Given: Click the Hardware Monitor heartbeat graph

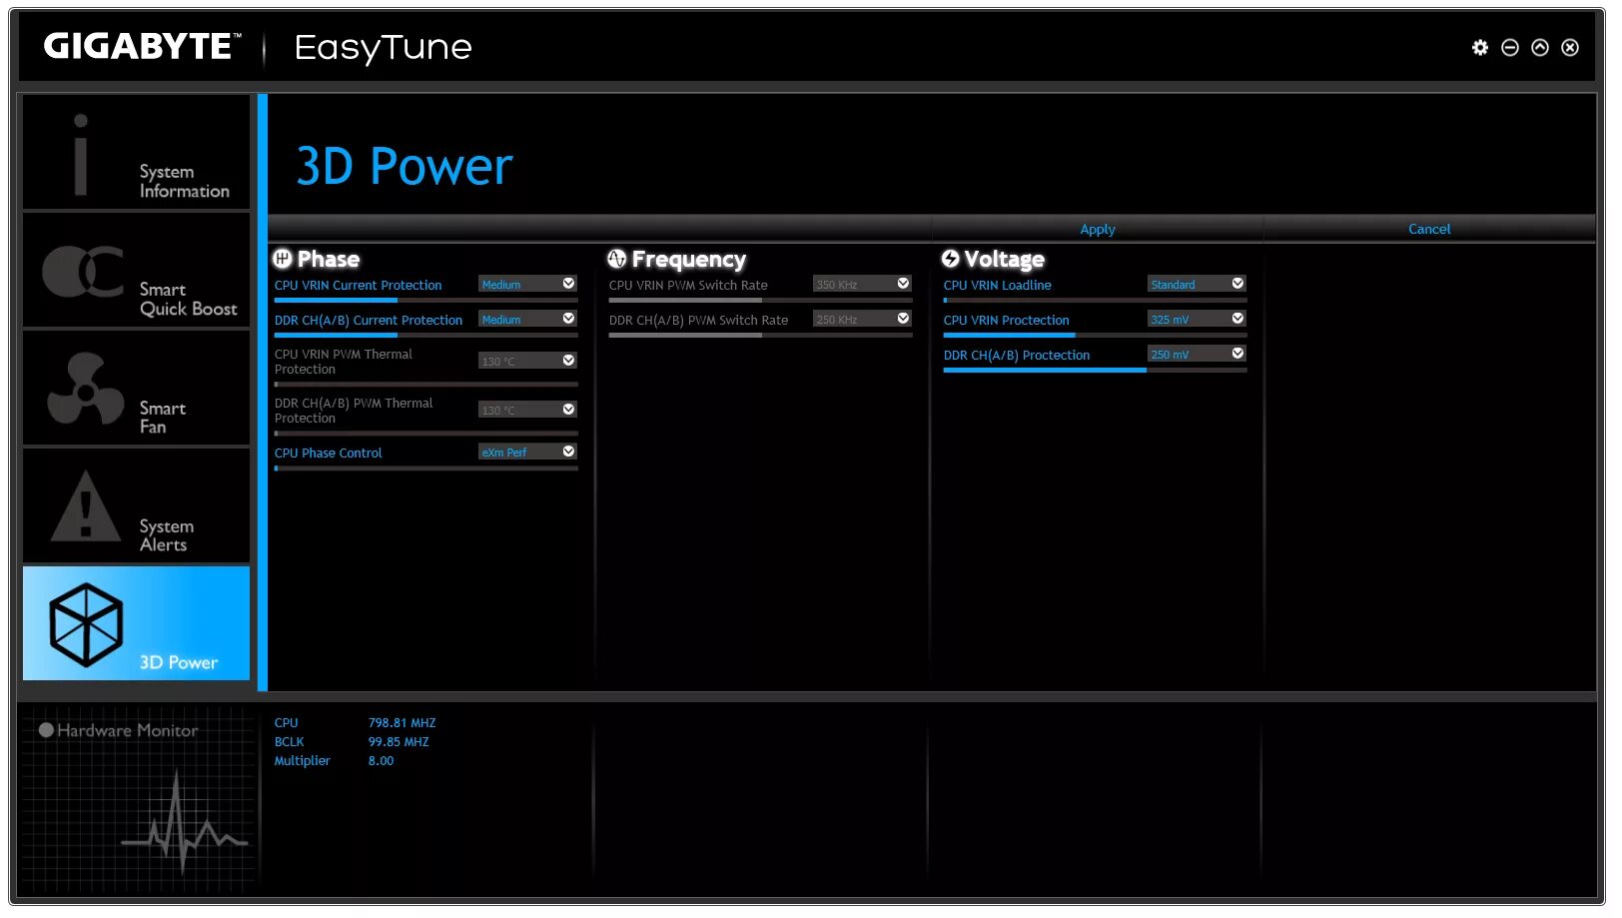Looking at the screenshot, I should [183, 821].
